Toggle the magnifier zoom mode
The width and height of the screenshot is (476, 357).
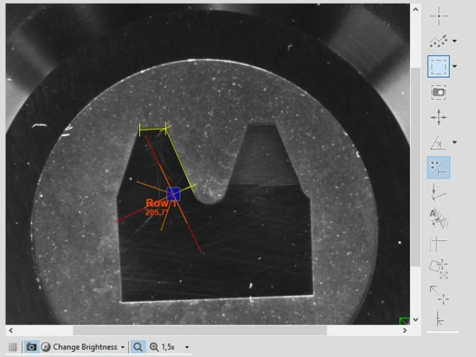click(138, 347)
